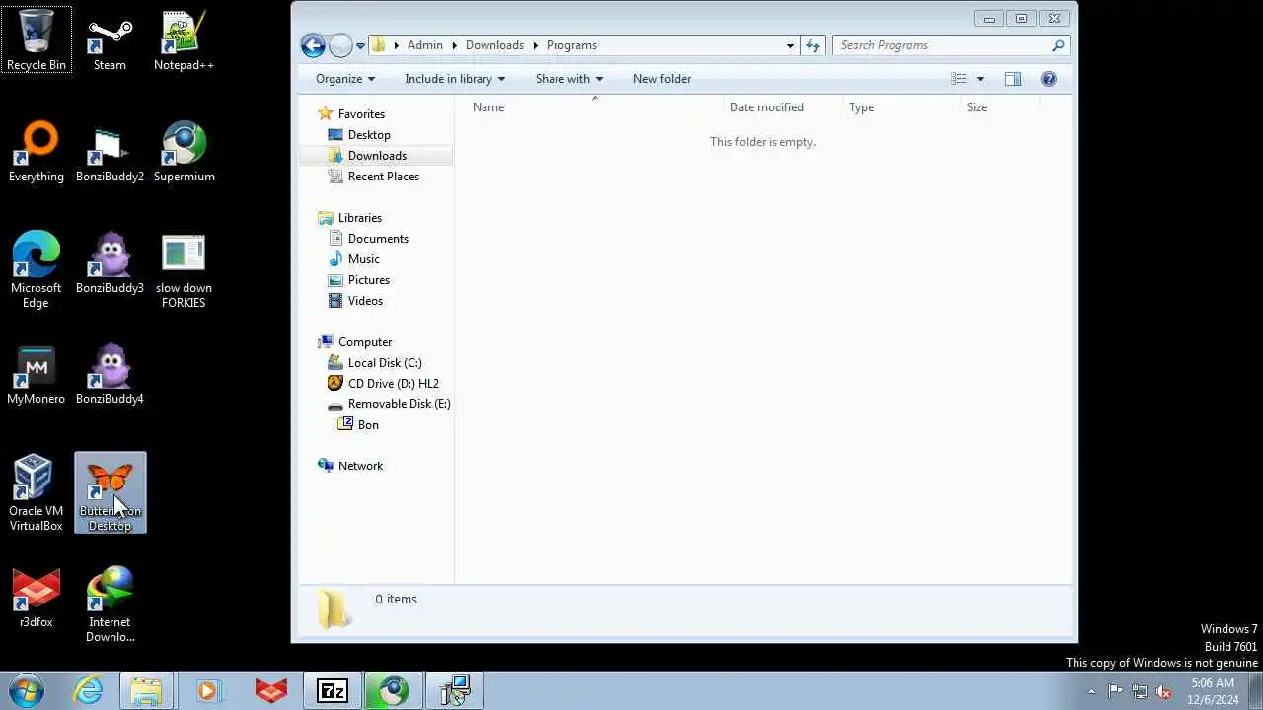Open Downloads under Favorites
Screen dimensions: 1263x710
377,156
